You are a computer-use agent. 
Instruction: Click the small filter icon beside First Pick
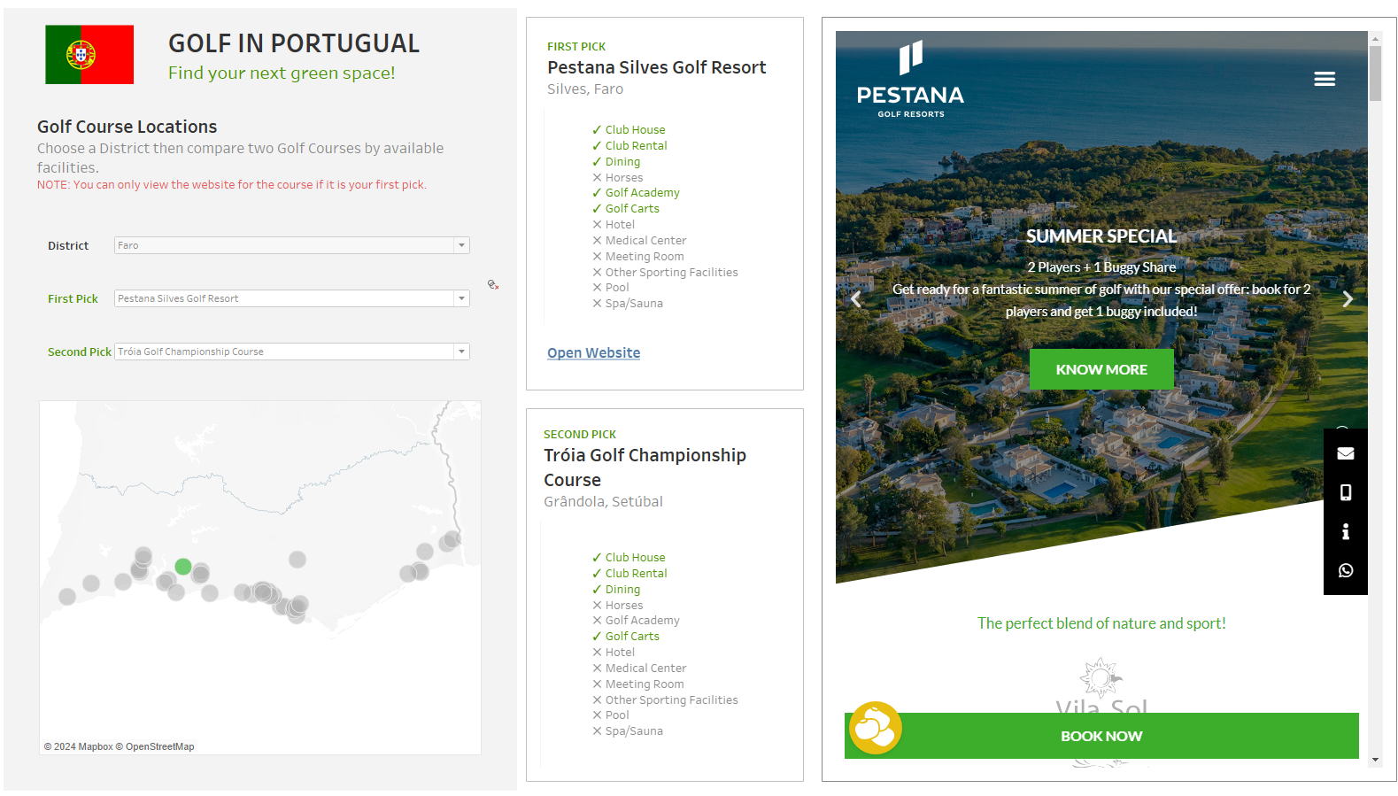(x=493, y=284)
